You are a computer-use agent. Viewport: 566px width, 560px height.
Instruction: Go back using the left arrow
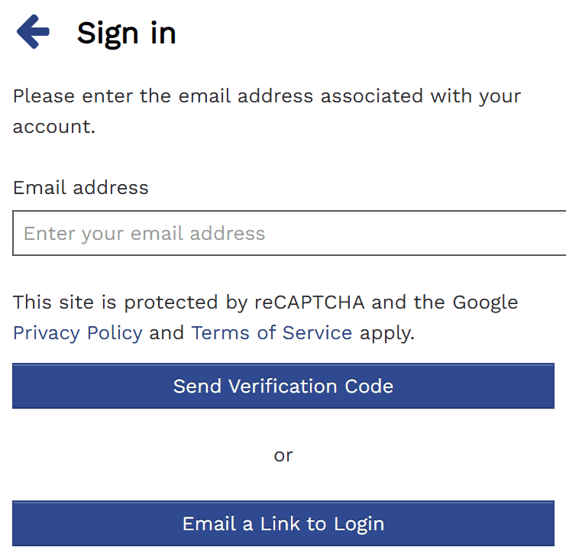click(33, 33)
